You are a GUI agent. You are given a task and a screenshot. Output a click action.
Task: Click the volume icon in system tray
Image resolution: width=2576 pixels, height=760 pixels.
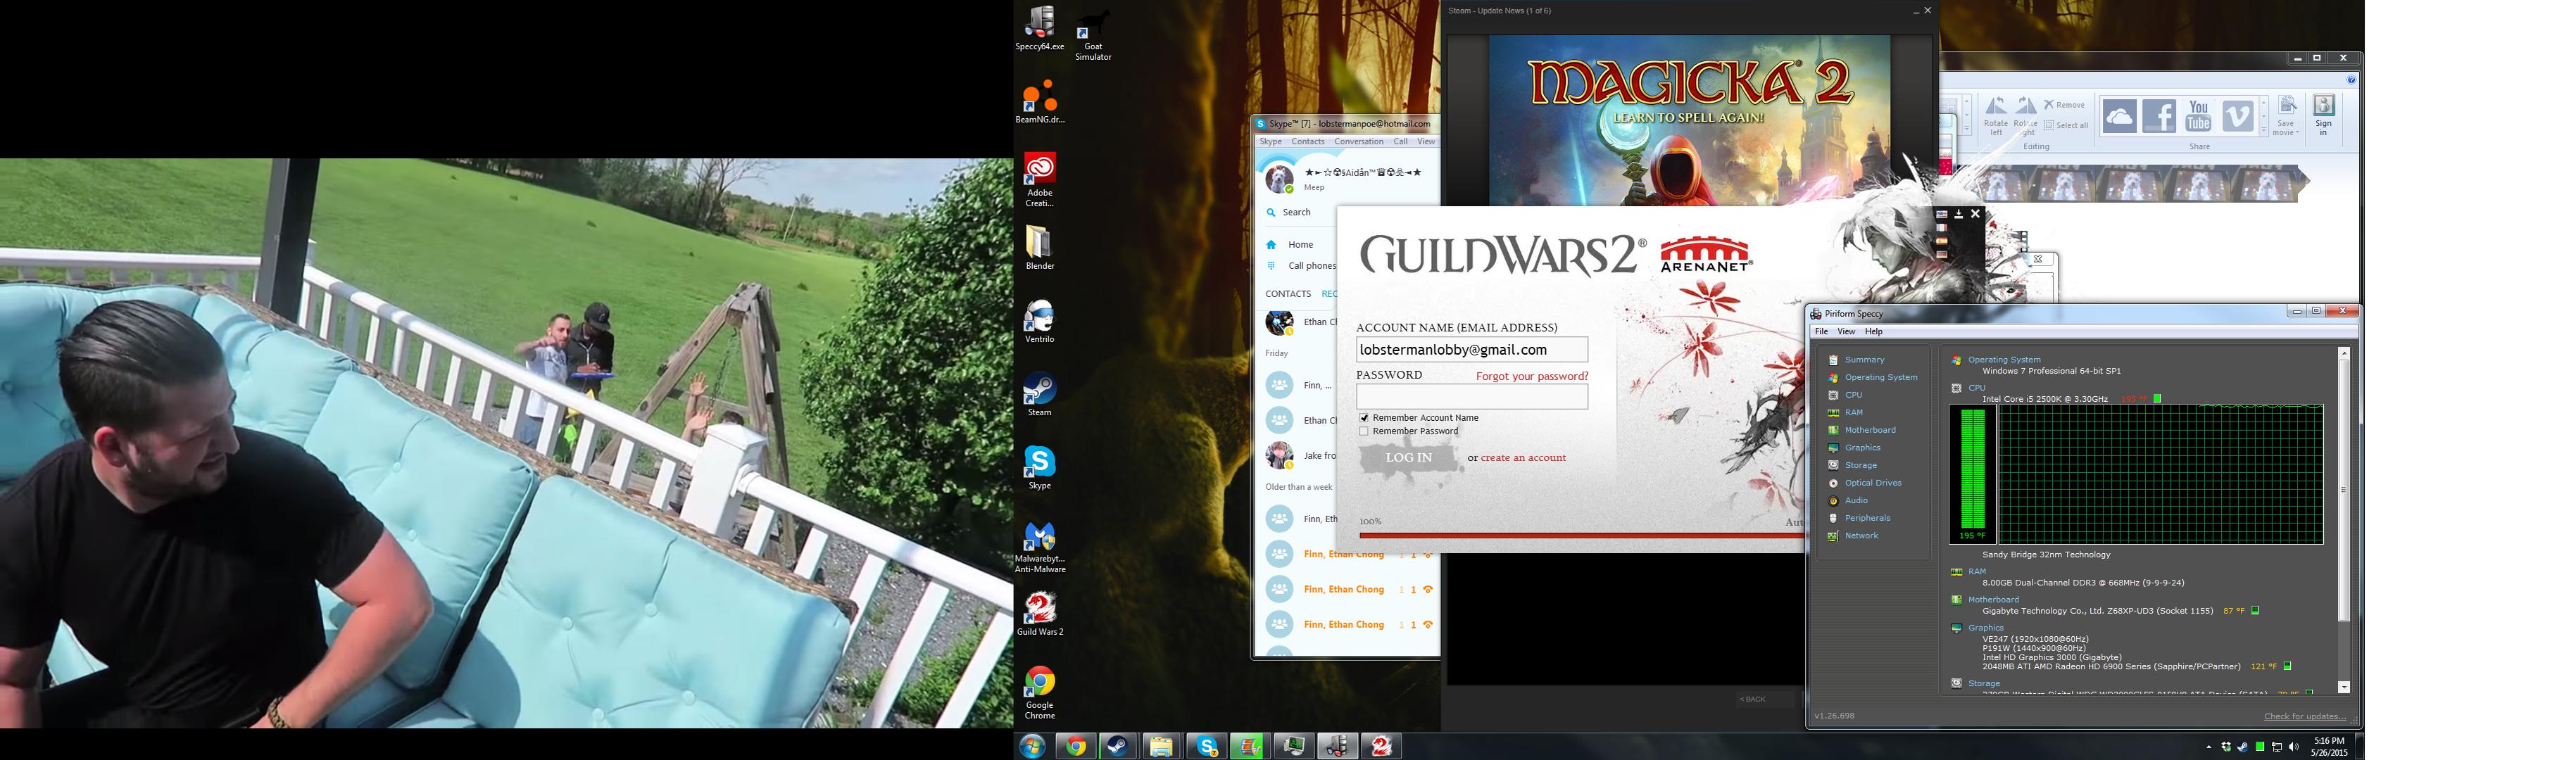pyautogui.click(x=2293, y=747)
